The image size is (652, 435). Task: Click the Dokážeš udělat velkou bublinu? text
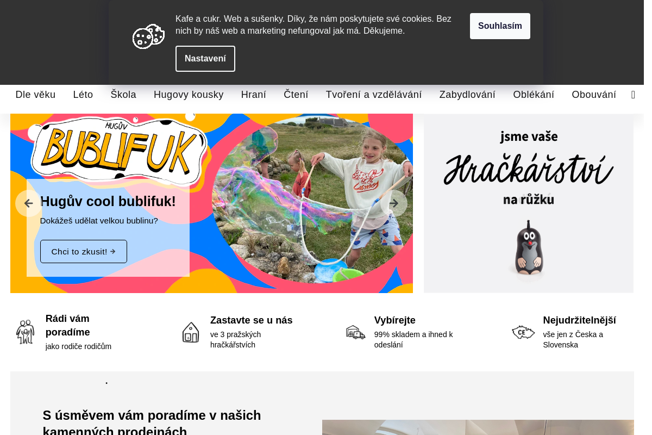click(x=99, y=221)
